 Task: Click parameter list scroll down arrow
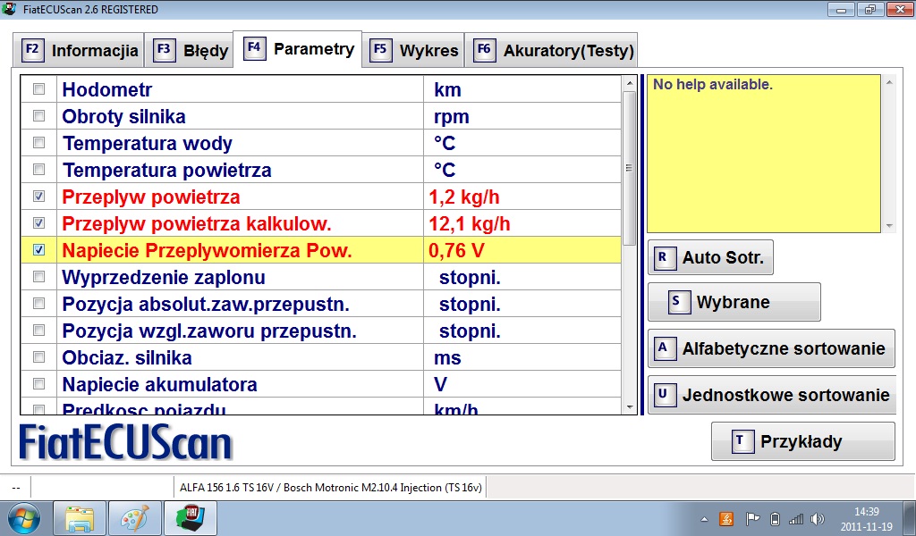(x=629, y=407)
